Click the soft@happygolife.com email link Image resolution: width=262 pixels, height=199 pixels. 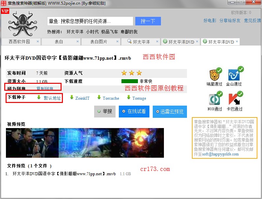(x=221, y=154)
